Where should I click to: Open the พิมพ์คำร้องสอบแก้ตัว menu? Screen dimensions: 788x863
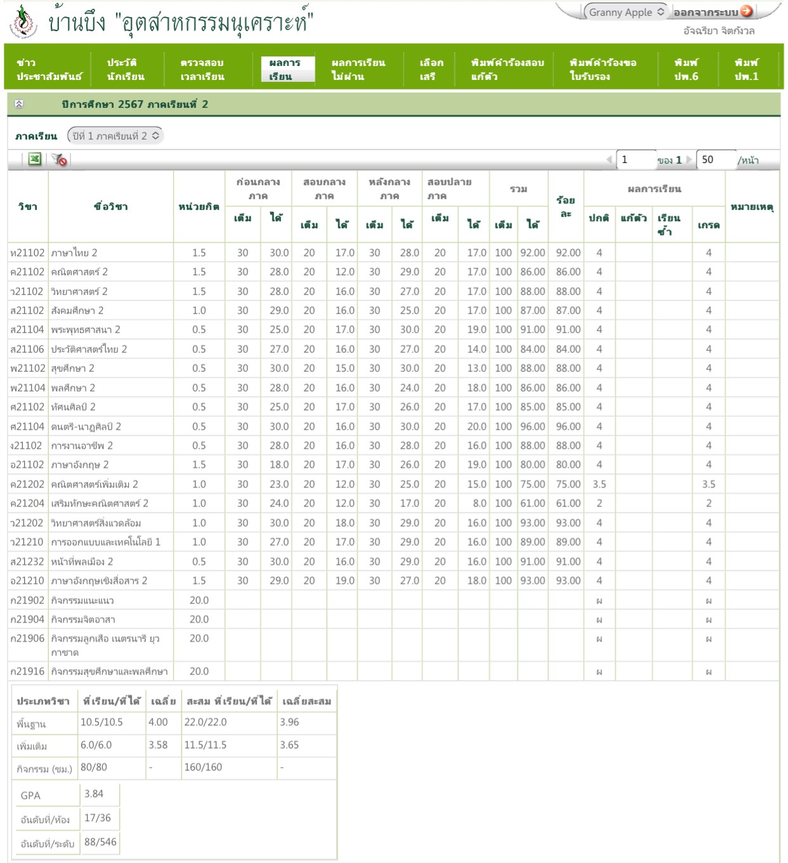coord(507,70)
